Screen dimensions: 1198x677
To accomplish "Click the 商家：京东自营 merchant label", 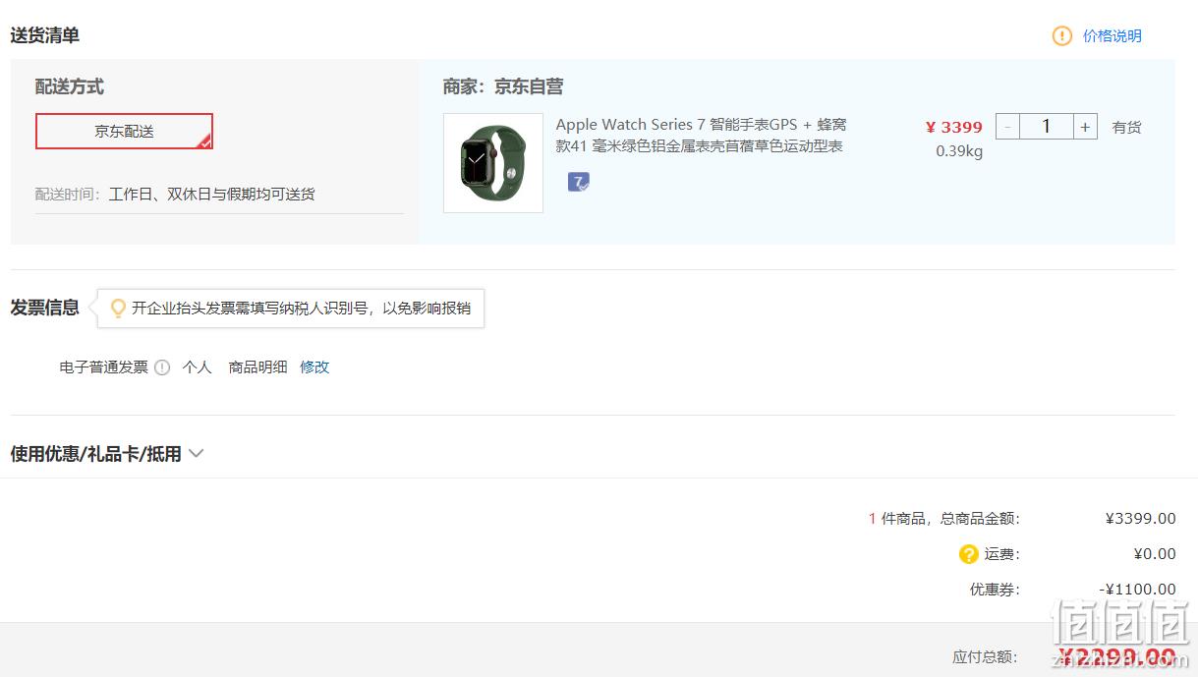I will click(x=503, y=86).
